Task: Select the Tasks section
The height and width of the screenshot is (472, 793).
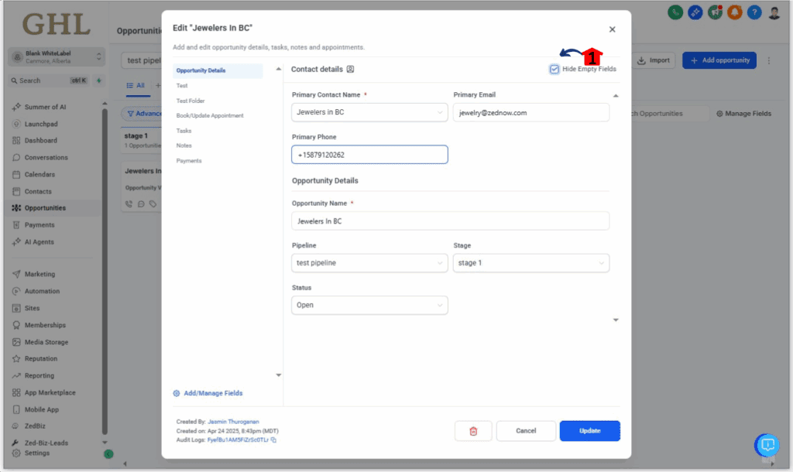Action: point(184,131)
